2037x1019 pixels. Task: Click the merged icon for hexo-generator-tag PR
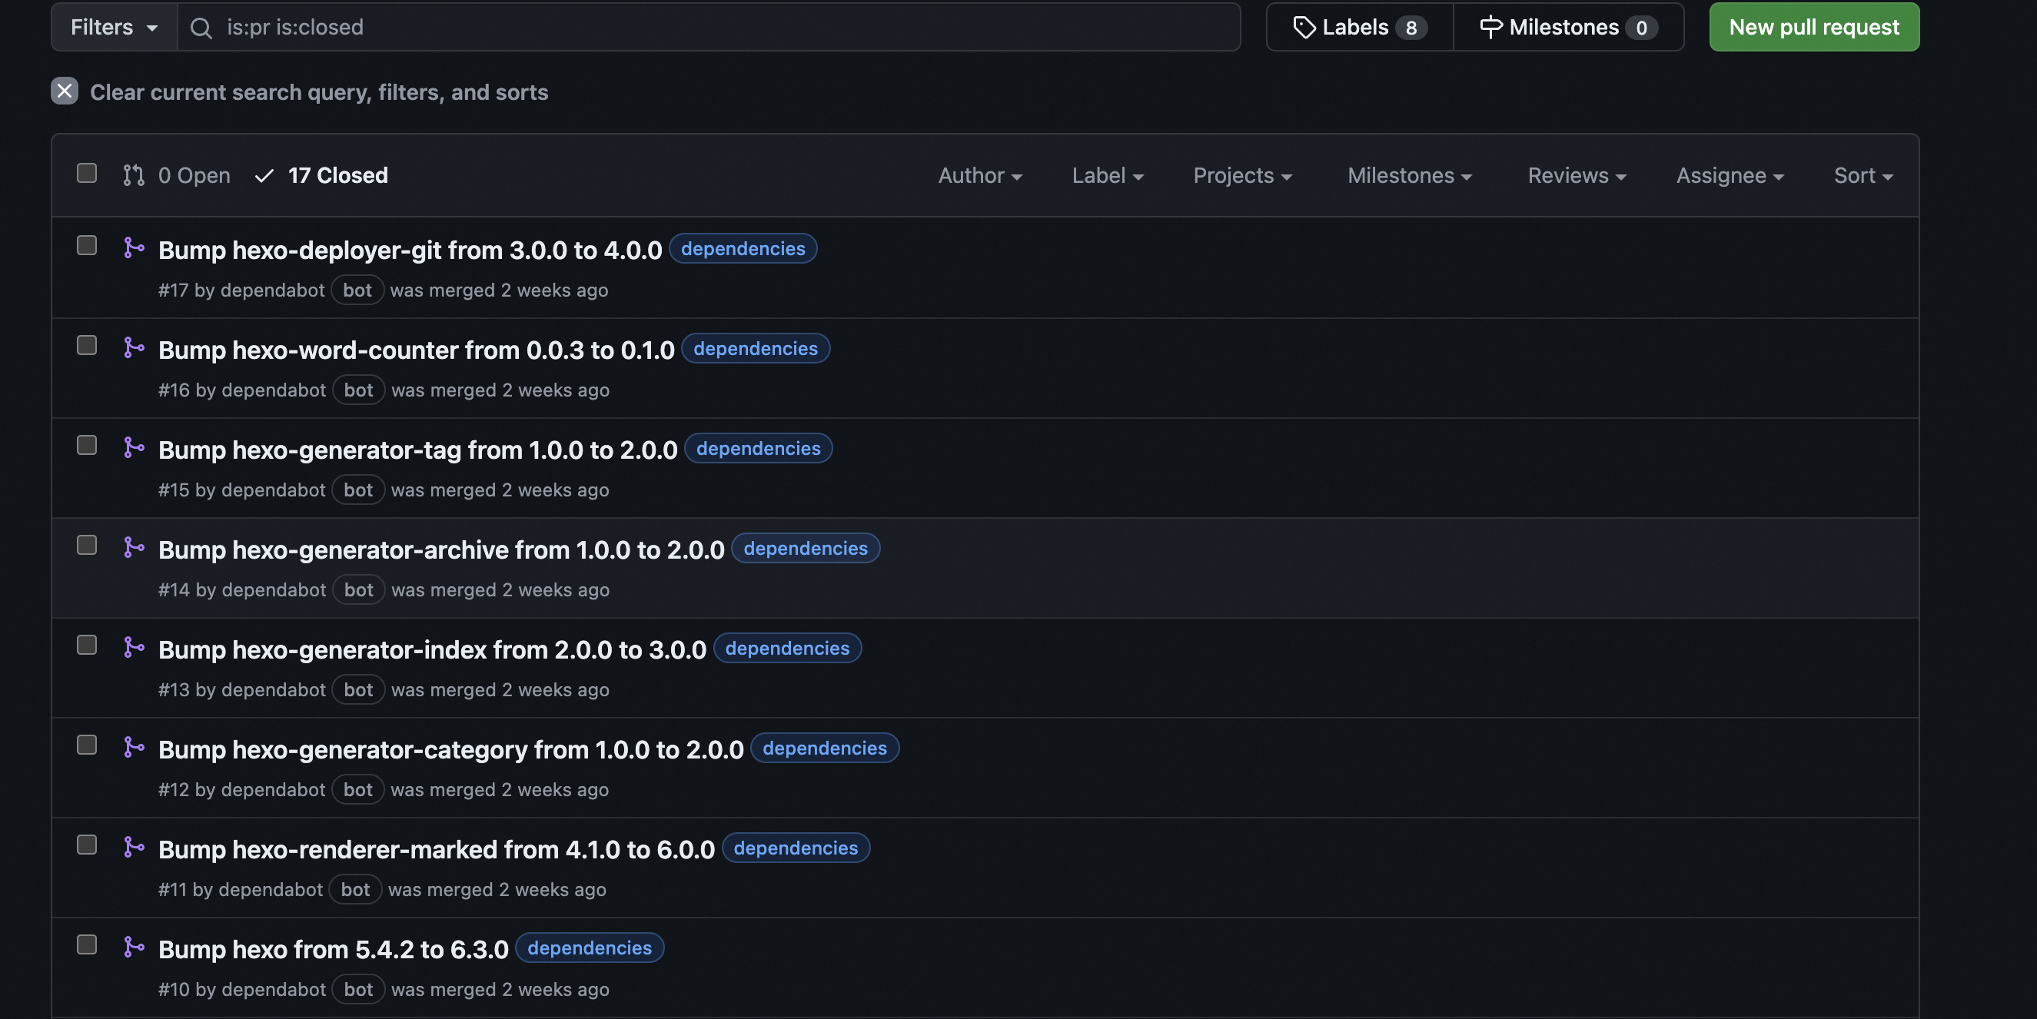pyautogui.click(x=134, y=447)
